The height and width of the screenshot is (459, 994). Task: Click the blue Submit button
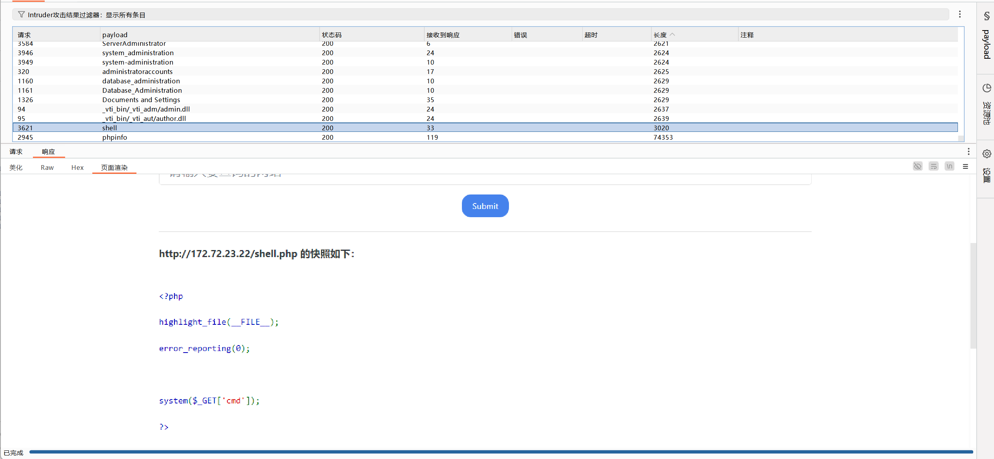(x=485, y=206)
